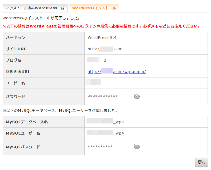Image resolution: width=211 pixels, height=170 pixels.
Task: Click the MySQLパスワード row label
Action: [23, 147]
